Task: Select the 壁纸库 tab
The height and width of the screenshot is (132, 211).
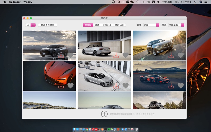Action: [88, 25]
